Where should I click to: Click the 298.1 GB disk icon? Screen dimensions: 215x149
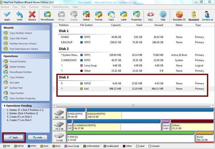click(59, 114)
